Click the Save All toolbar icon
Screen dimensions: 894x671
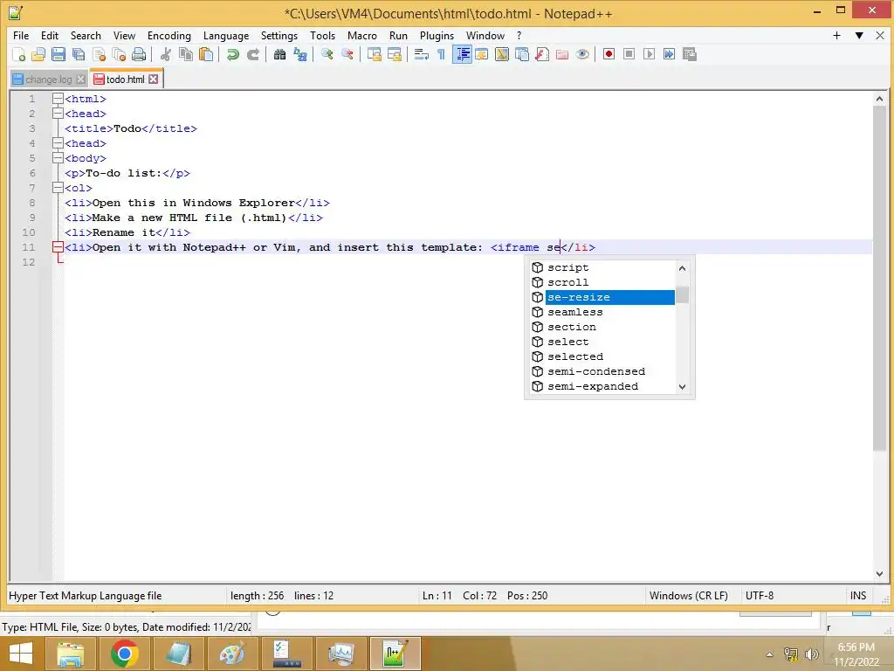tap(78, 55)
